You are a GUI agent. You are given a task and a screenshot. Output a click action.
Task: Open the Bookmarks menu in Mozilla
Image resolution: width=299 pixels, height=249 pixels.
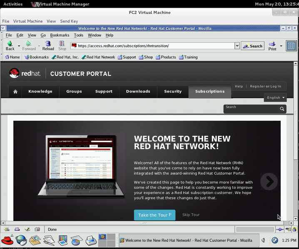[x=60, y=35]
